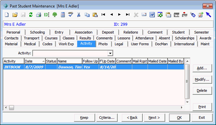
Task: Switch to the Scholarships tab
Action: pos(185,38)
